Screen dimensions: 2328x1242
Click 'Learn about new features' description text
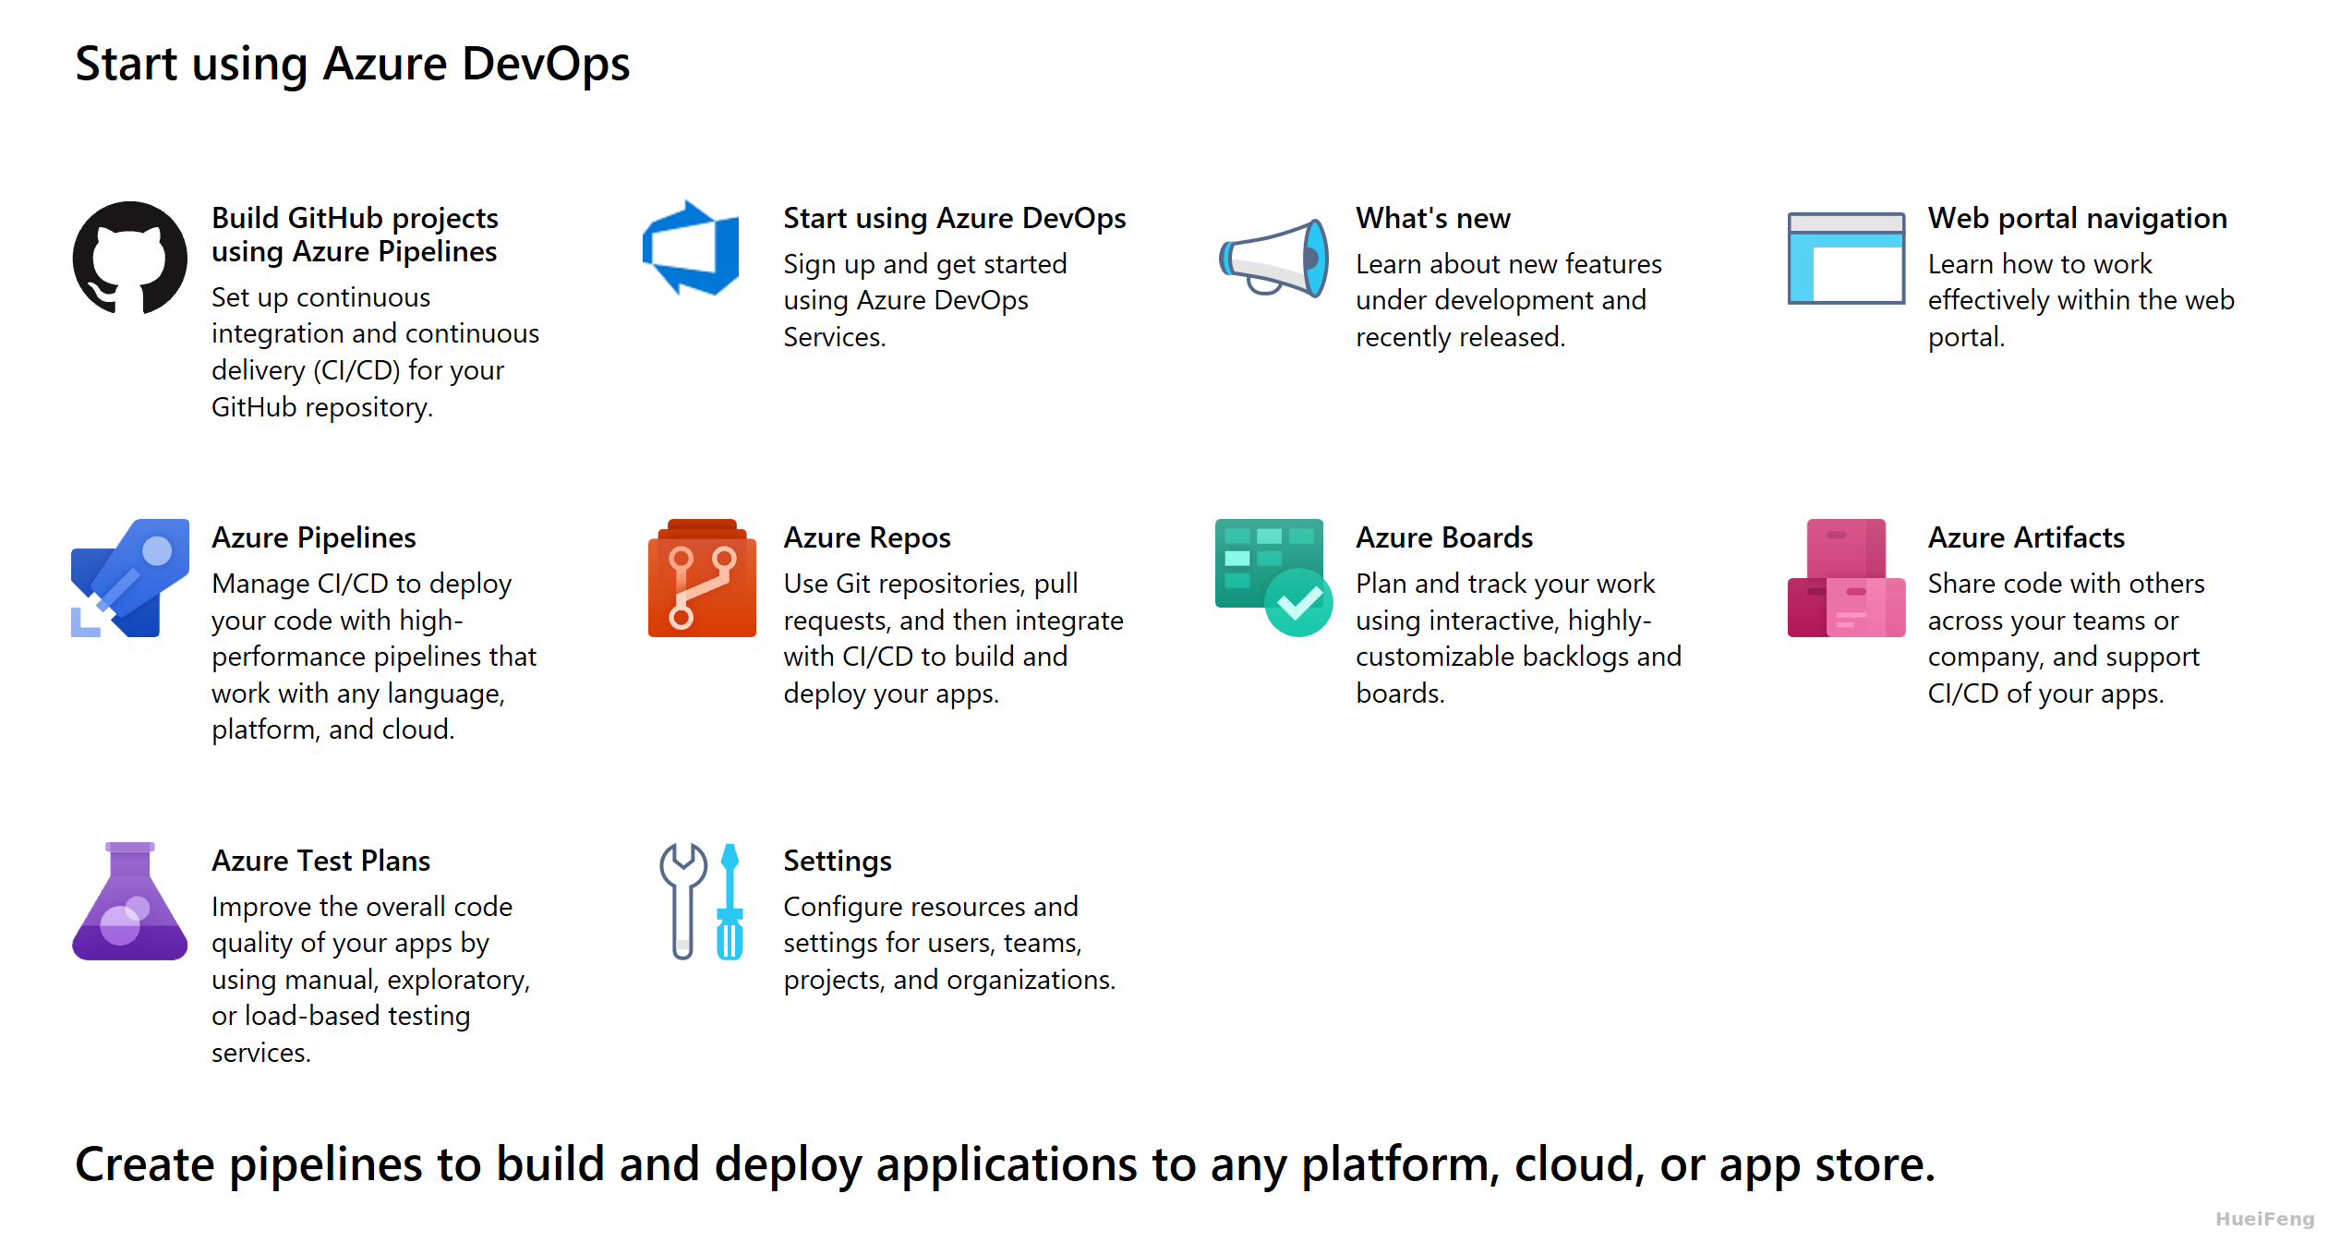pos(1509,300)
